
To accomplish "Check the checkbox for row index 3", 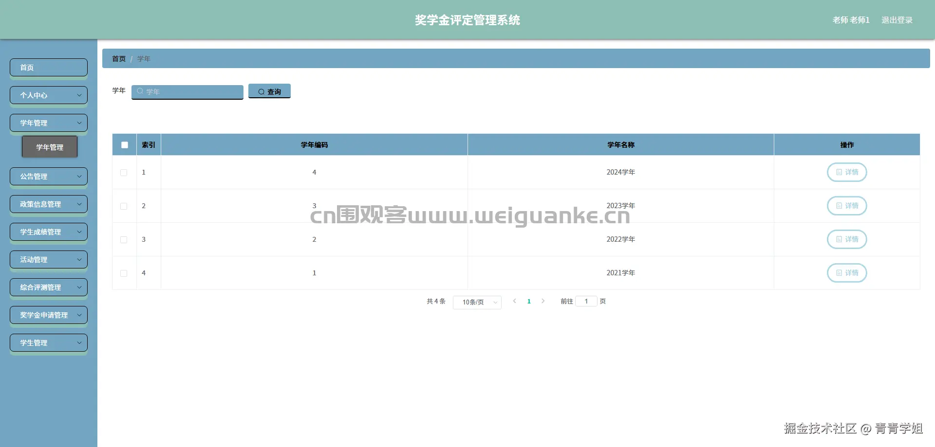I will pyautogui.click(x=124, y=239).
